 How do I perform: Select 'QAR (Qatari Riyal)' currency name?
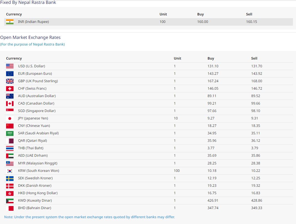click(x=32, y=140)
